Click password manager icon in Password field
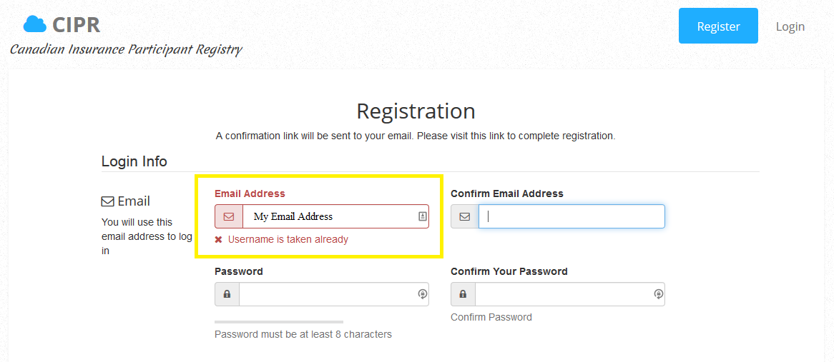The image size is (834, 362). [422, 294]
